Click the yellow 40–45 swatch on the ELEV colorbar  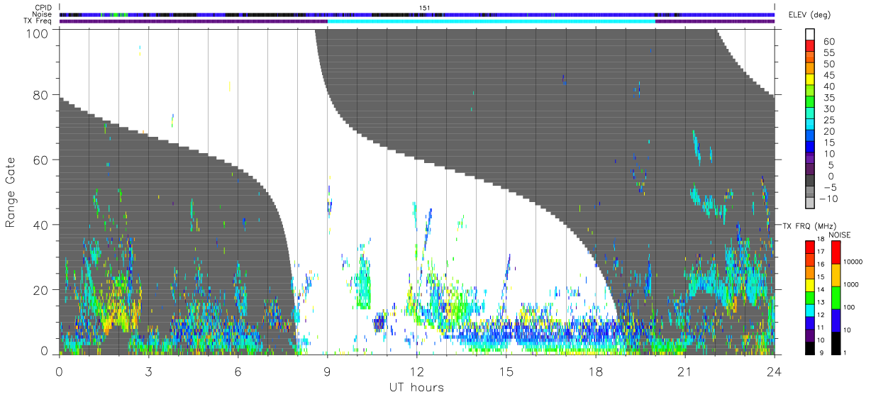[809, 80]
